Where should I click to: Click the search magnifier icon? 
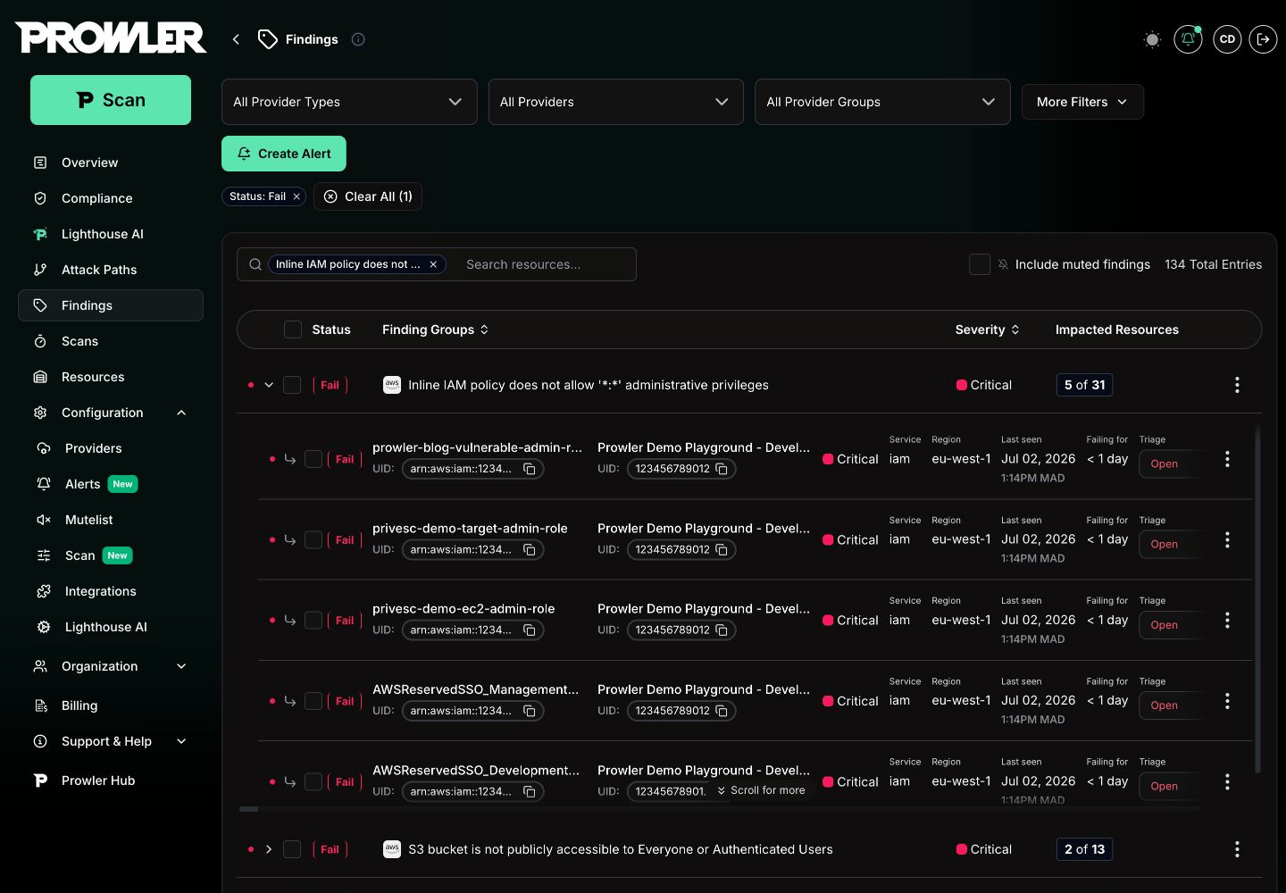click(255, 264)
